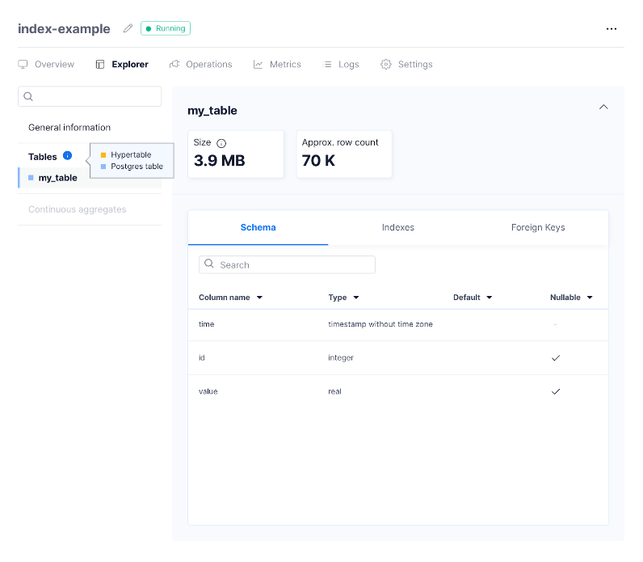
Task: Switch to the Foreign Keys tab
Action: click(538, 228)
